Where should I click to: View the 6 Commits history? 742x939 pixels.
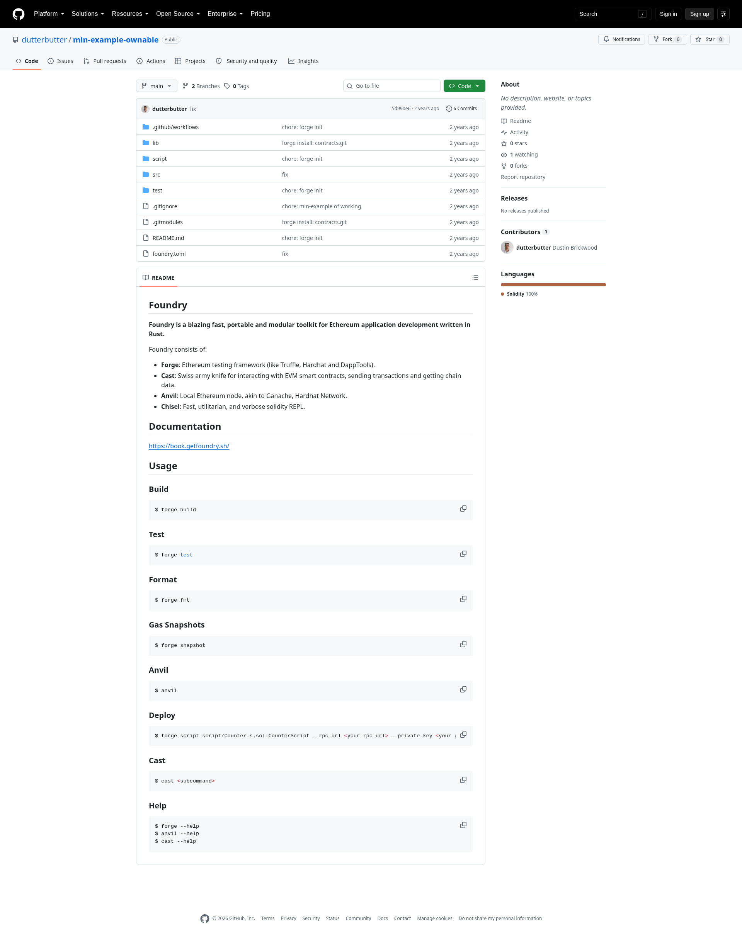tap(461, 109)
